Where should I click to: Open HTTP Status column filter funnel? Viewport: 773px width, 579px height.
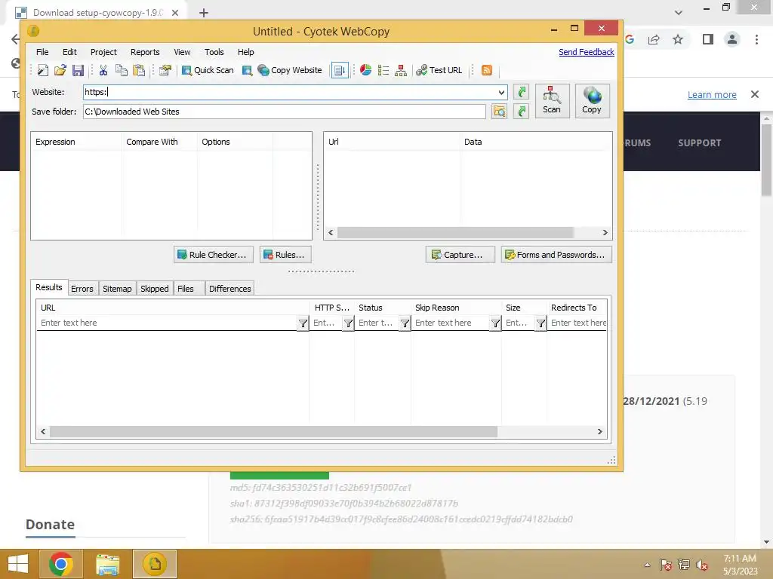point(348,323)
